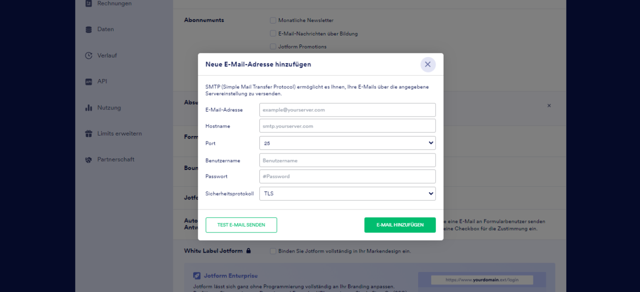This screenshot has height=292, width=640.
Task: Open the Nutzung menu item
Action: pyautogui.click(x=109, y=107)
